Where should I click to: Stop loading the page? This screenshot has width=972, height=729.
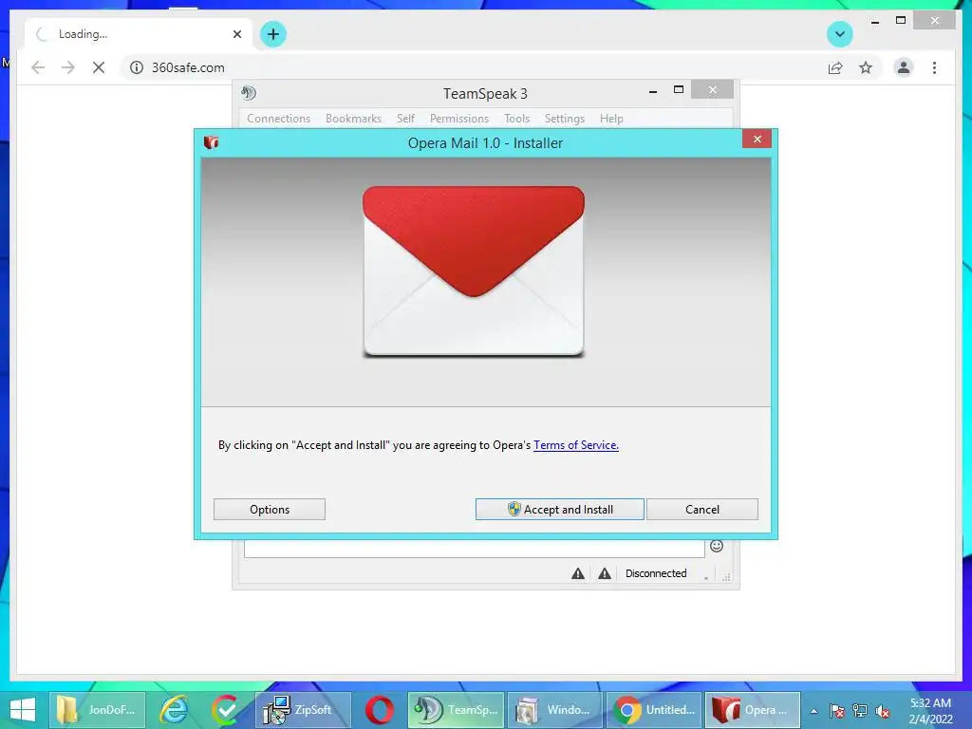(x=99, y=67)
